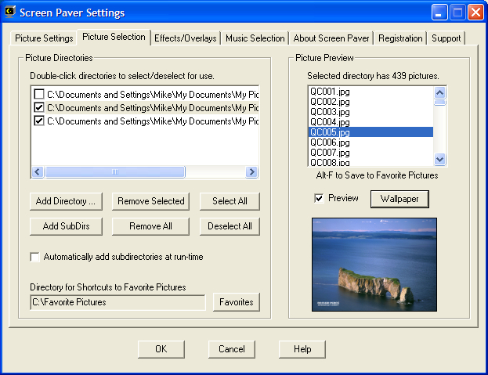Set the picture as Wallpaper
Viewport: 488px width, 375px height.
399,199
